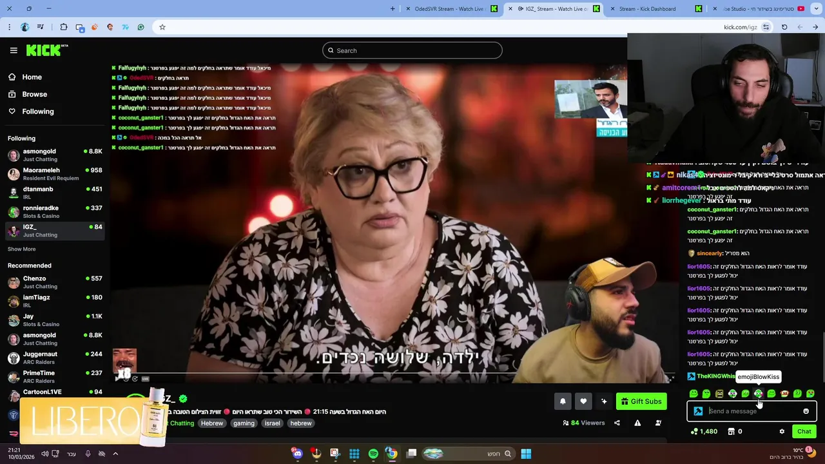825x464 pixels.
Task: Open chat settings gear icon
Action: coord(782,432)
